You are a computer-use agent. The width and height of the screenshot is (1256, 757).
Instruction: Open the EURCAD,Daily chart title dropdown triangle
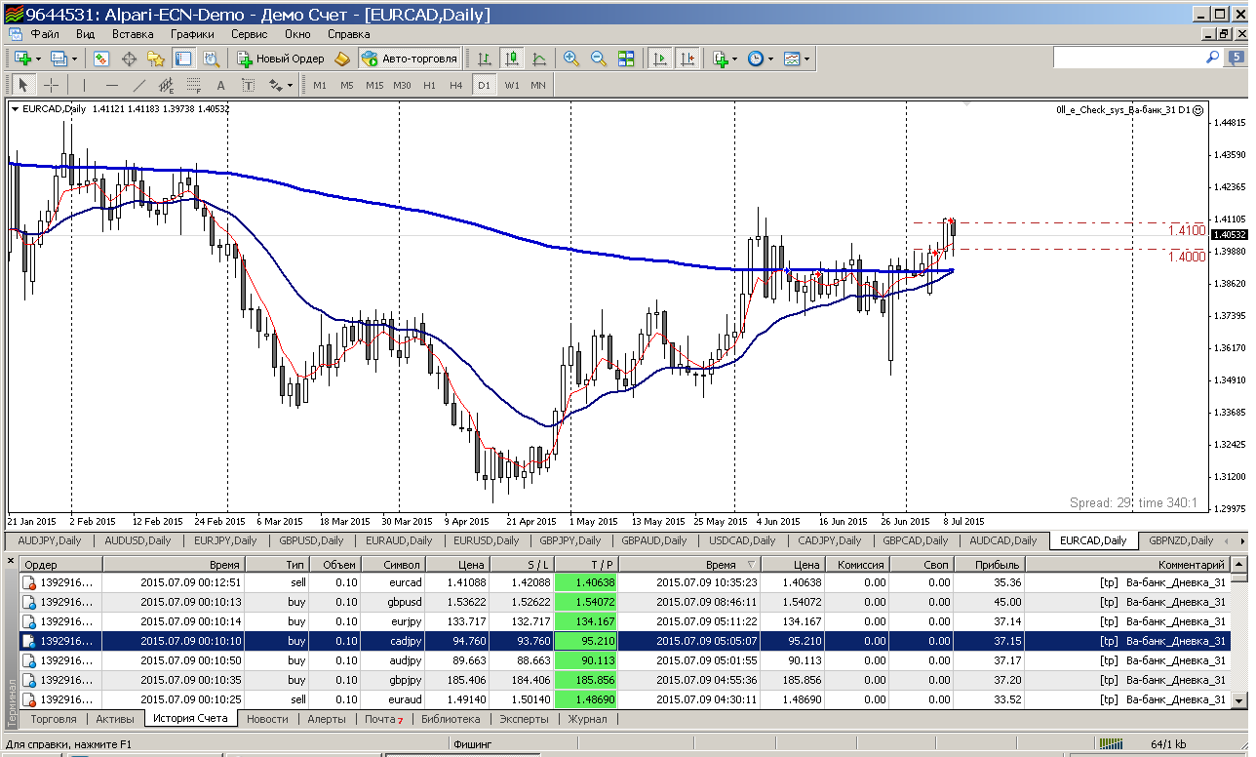15,109
